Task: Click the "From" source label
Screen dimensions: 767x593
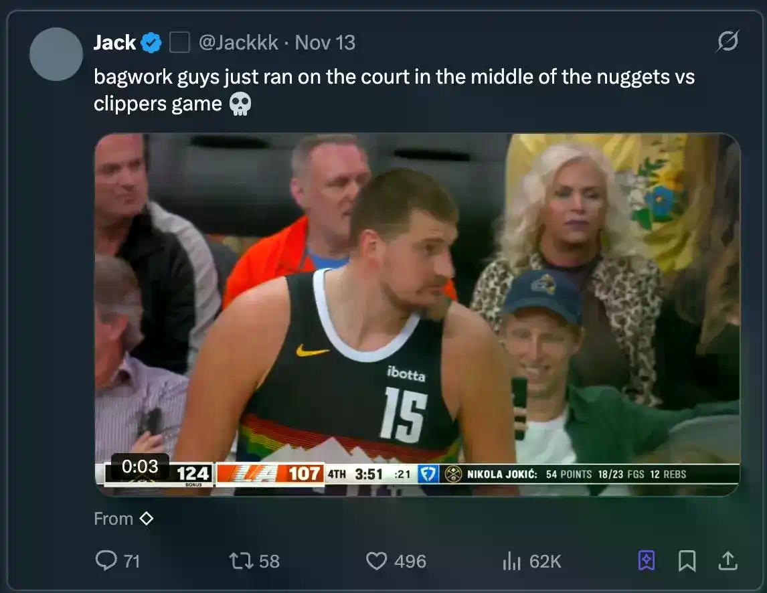Action: (113, 519)
